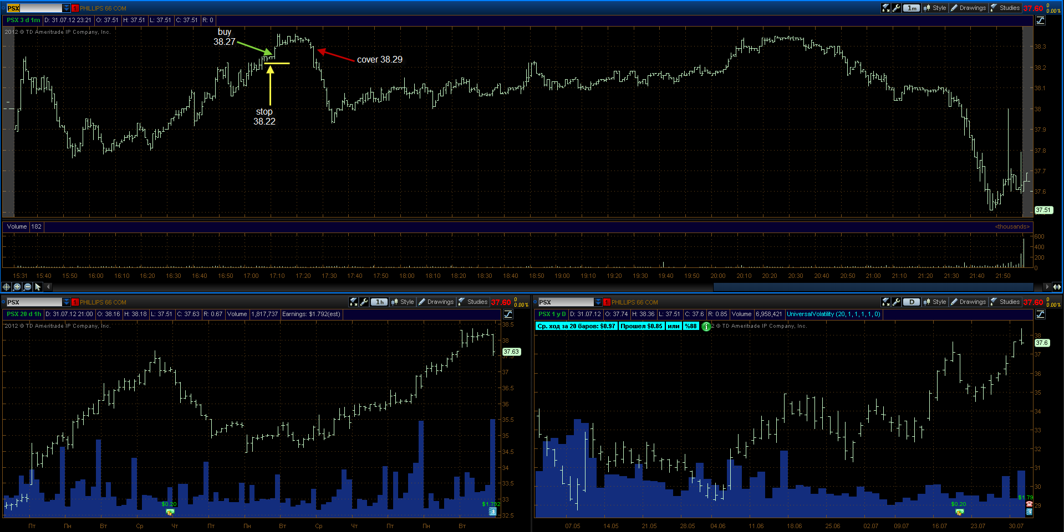This screenshot has width=1064, height=532.
Task: Click the horizontal time scrollbar under top chart
Action: click(x=873, y=287)
